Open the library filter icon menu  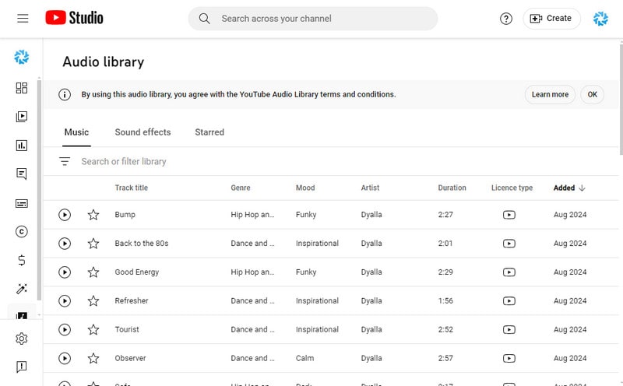tap(65, 162)
